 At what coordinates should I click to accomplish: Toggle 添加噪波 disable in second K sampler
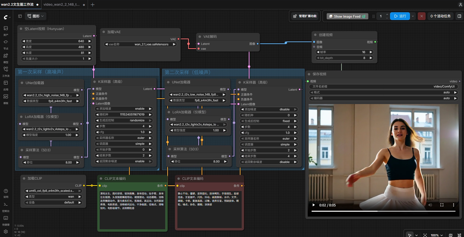click(x=269, y=109)
